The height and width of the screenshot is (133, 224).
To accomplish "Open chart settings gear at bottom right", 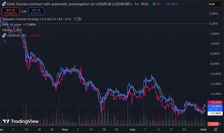I will pyautogui.click(x=216, y=129).
